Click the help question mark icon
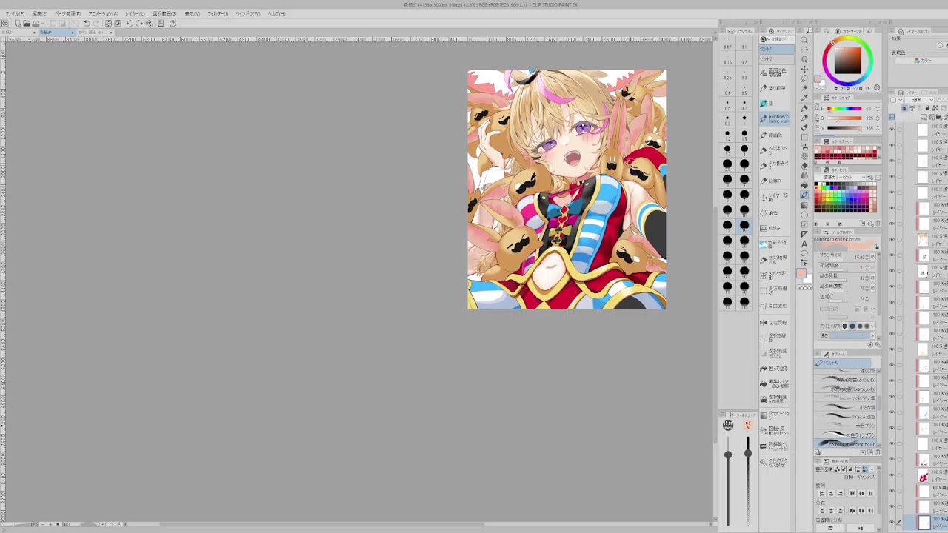 click(x=173, y=24)
